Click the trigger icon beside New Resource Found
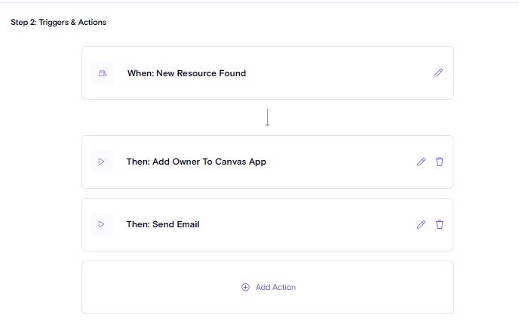The image size is (519, 333). pos(103,73)
